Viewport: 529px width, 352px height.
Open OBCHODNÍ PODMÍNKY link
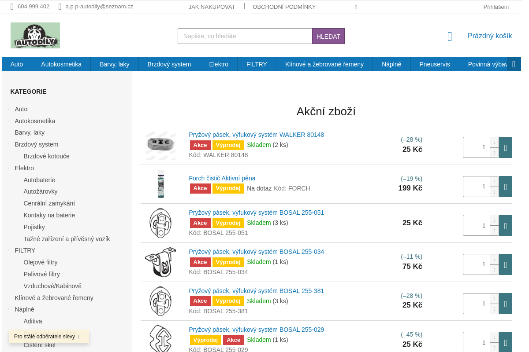click(x=284, y=7)
